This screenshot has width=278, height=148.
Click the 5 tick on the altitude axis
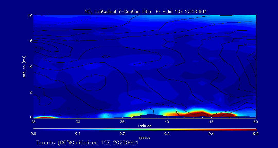click(x=31, y=92)
